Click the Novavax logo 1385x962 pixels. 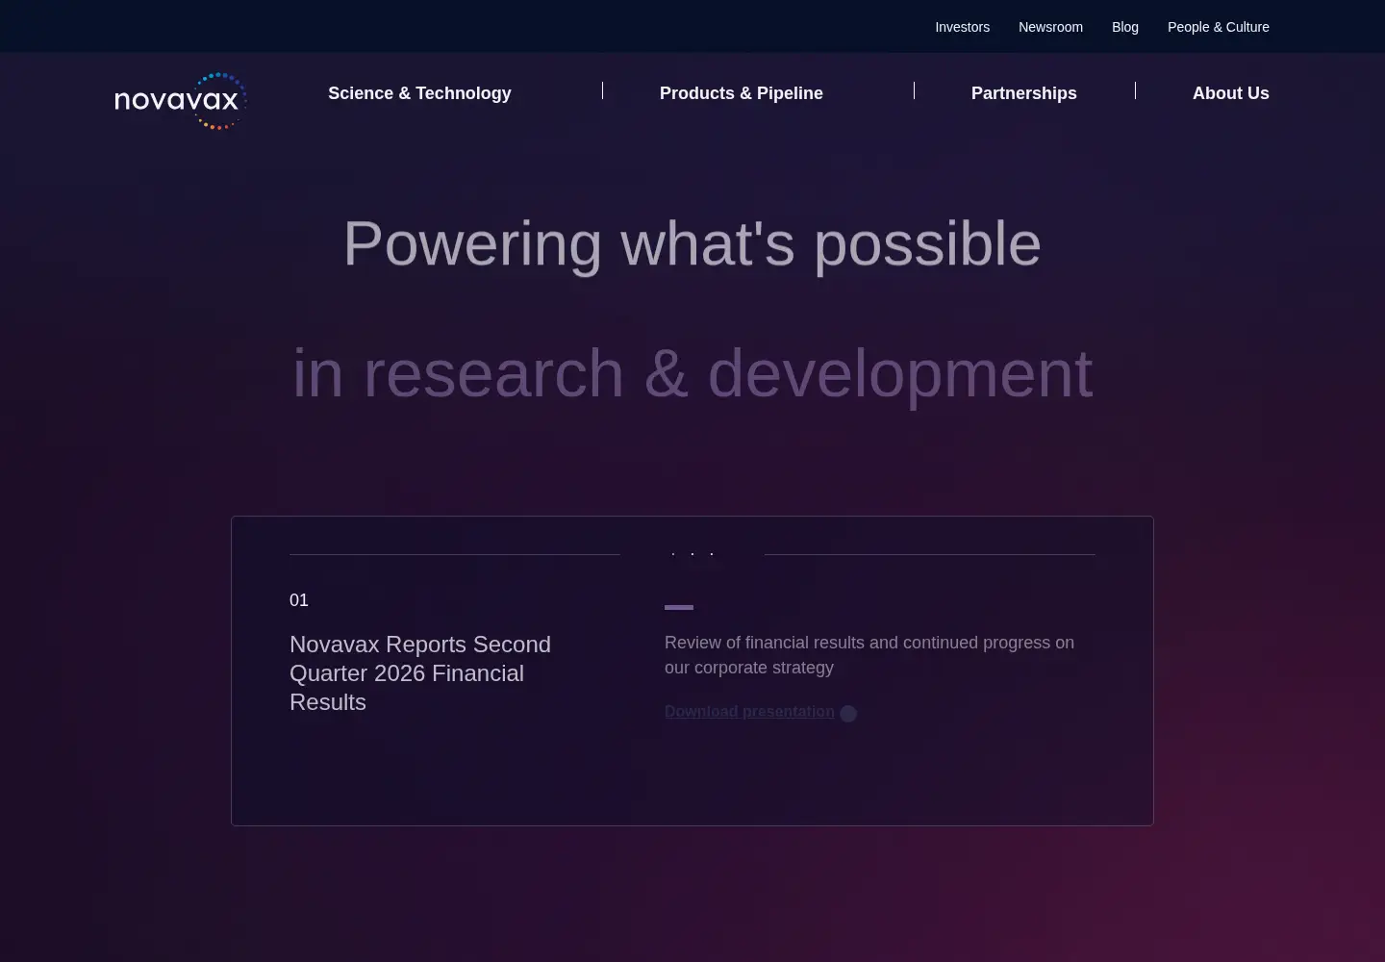tap(181, 101)
